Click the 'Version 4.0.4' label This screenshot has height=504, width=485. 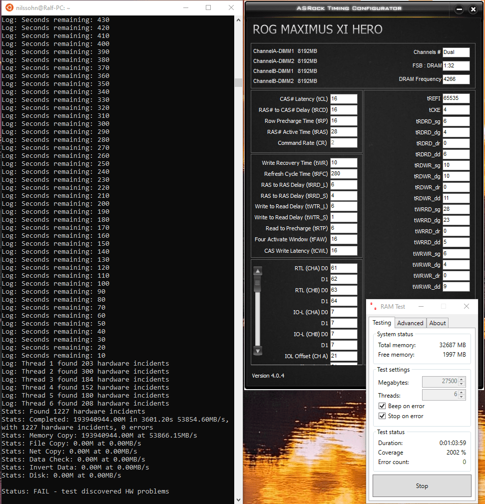coord(268,376)
